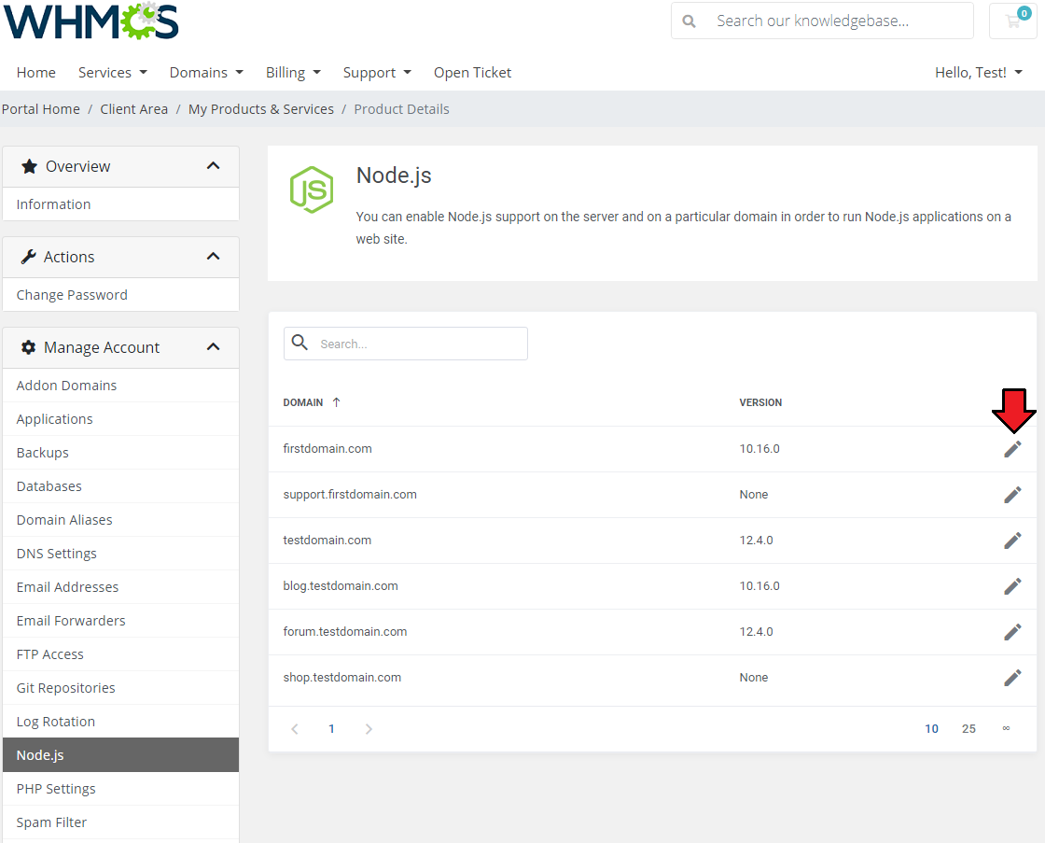Click the Overview star icon
This screenshot has width=1045, height=843.
click(29, 166)
